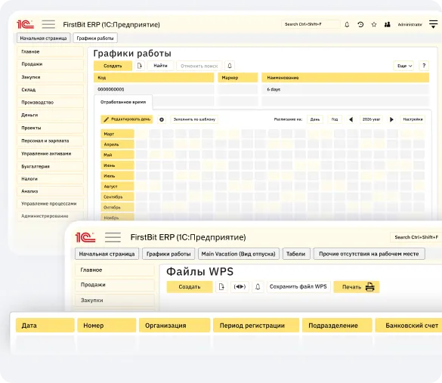Expand the Еще dropdown menu
Screen dimensions: 442x383
404,66
